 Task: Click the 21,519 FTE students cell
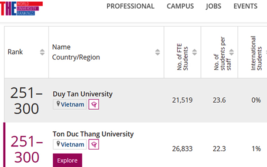(182, 100)
